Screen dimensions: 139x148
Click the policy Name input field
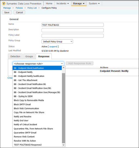[73, 25]
